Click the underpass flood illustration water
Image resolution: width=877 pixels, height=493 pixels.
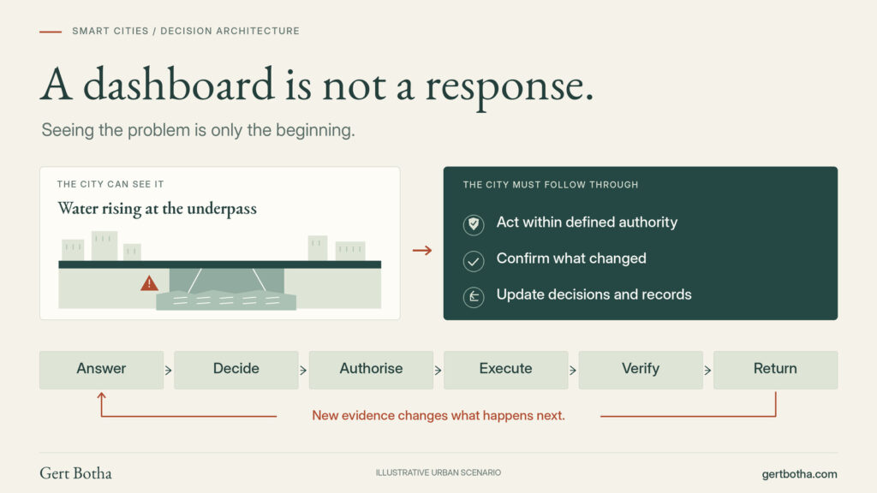[226, 300]
